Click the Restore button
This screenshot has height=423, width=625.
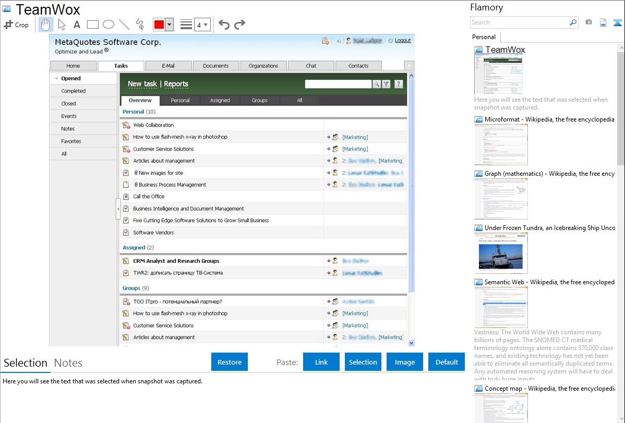(230, 362)
